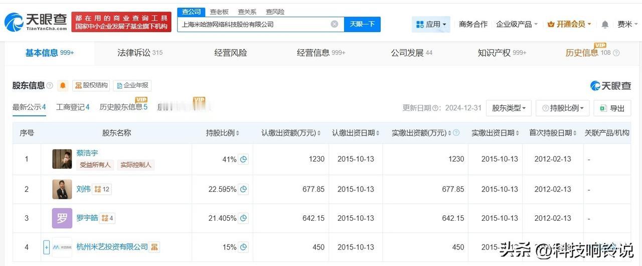Click the TianYanCha logo in the header
642x266 pixels.
coord(36,22)
